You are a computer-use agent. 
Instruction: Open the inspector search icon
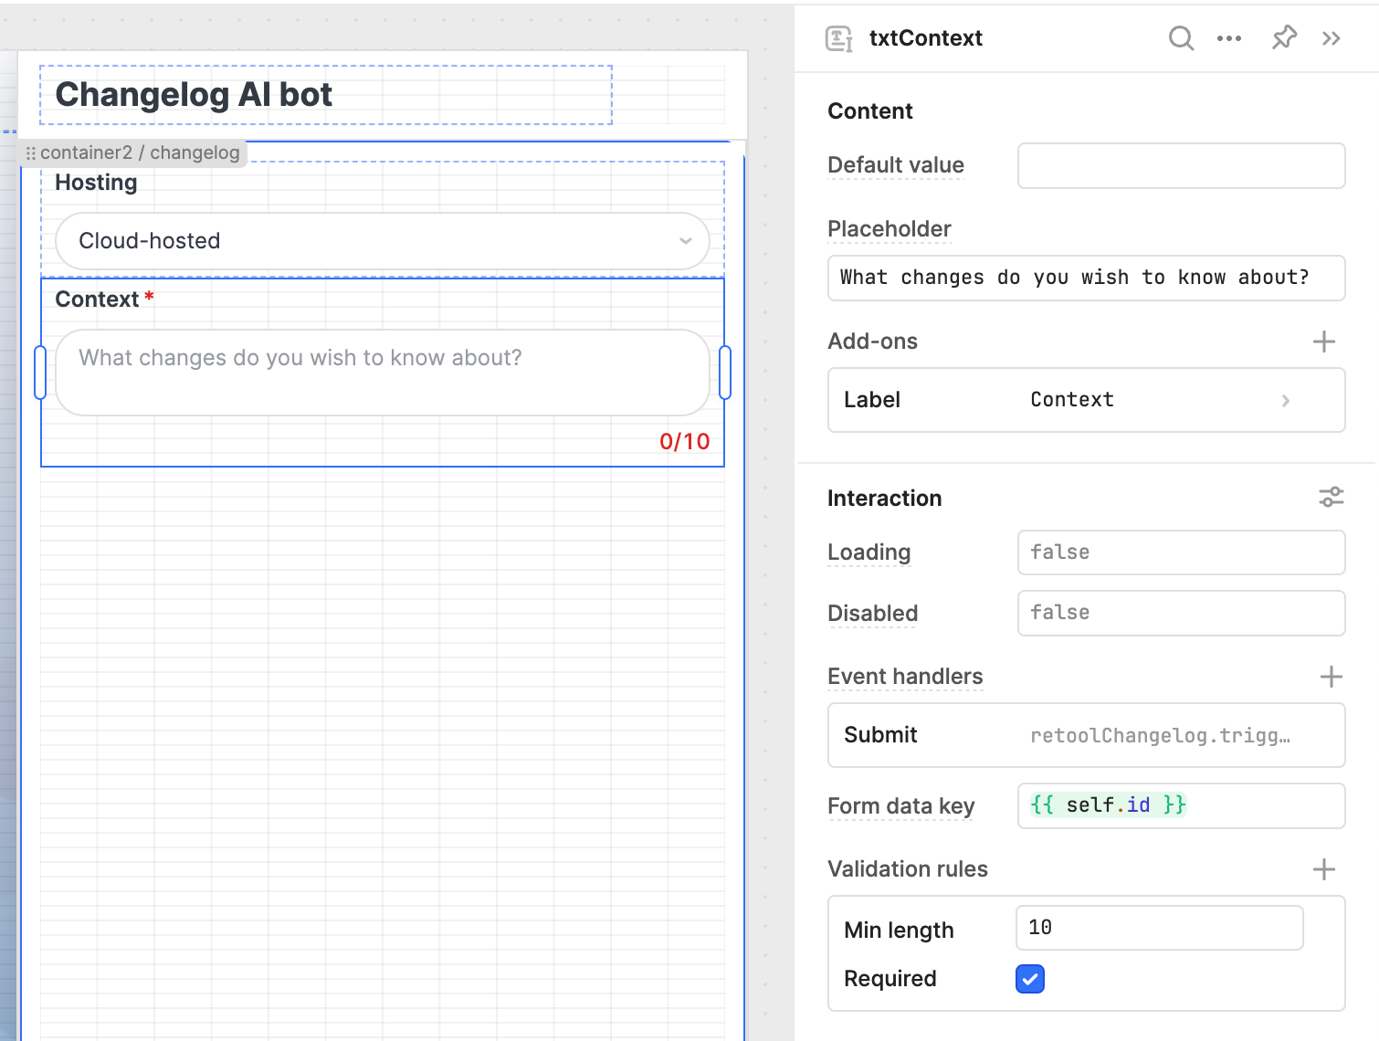(1181, 38)
